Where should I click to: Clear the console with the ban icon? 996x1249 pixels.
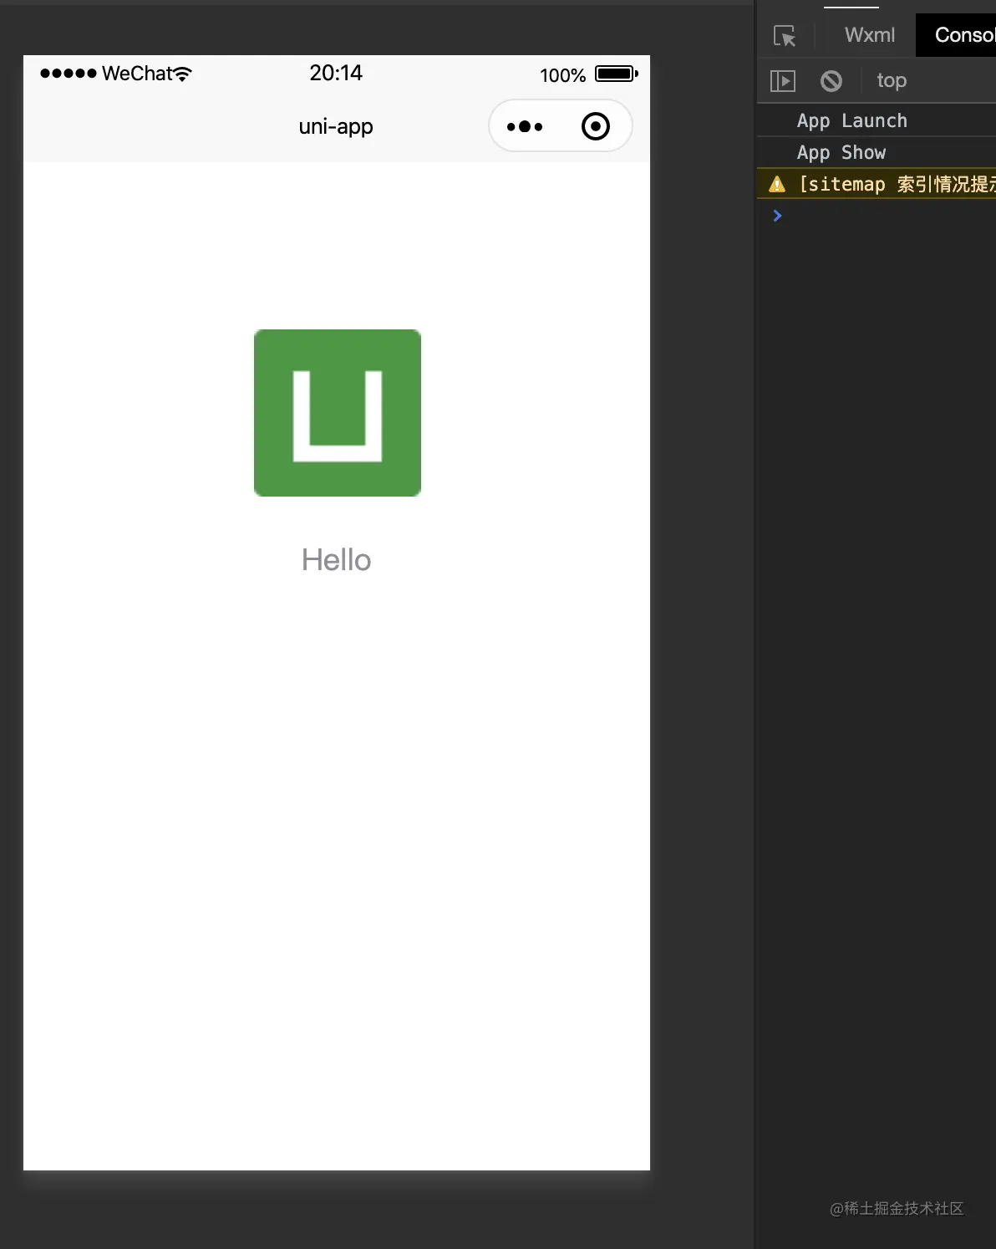click(x=831, y=80)
